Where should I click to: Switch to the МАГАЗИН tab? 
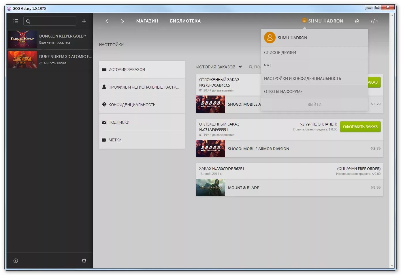[x=147, y=21]
